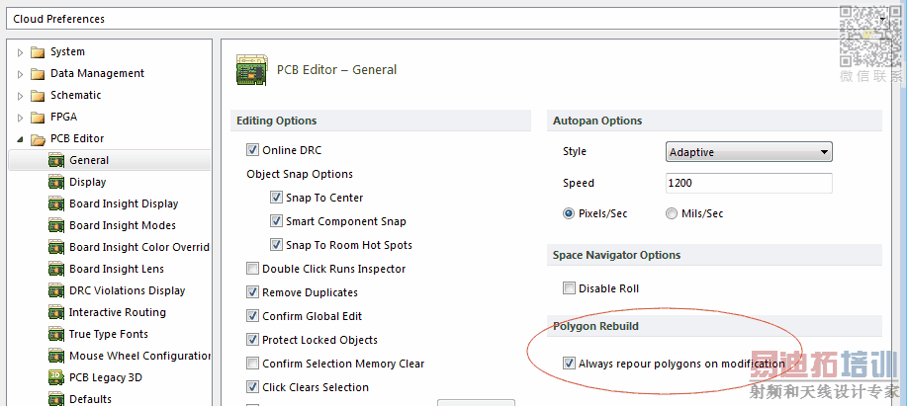907x406 pixels.
Task: Click the icon next to Board Insight Modes
Action: click(x=56, y=225)
